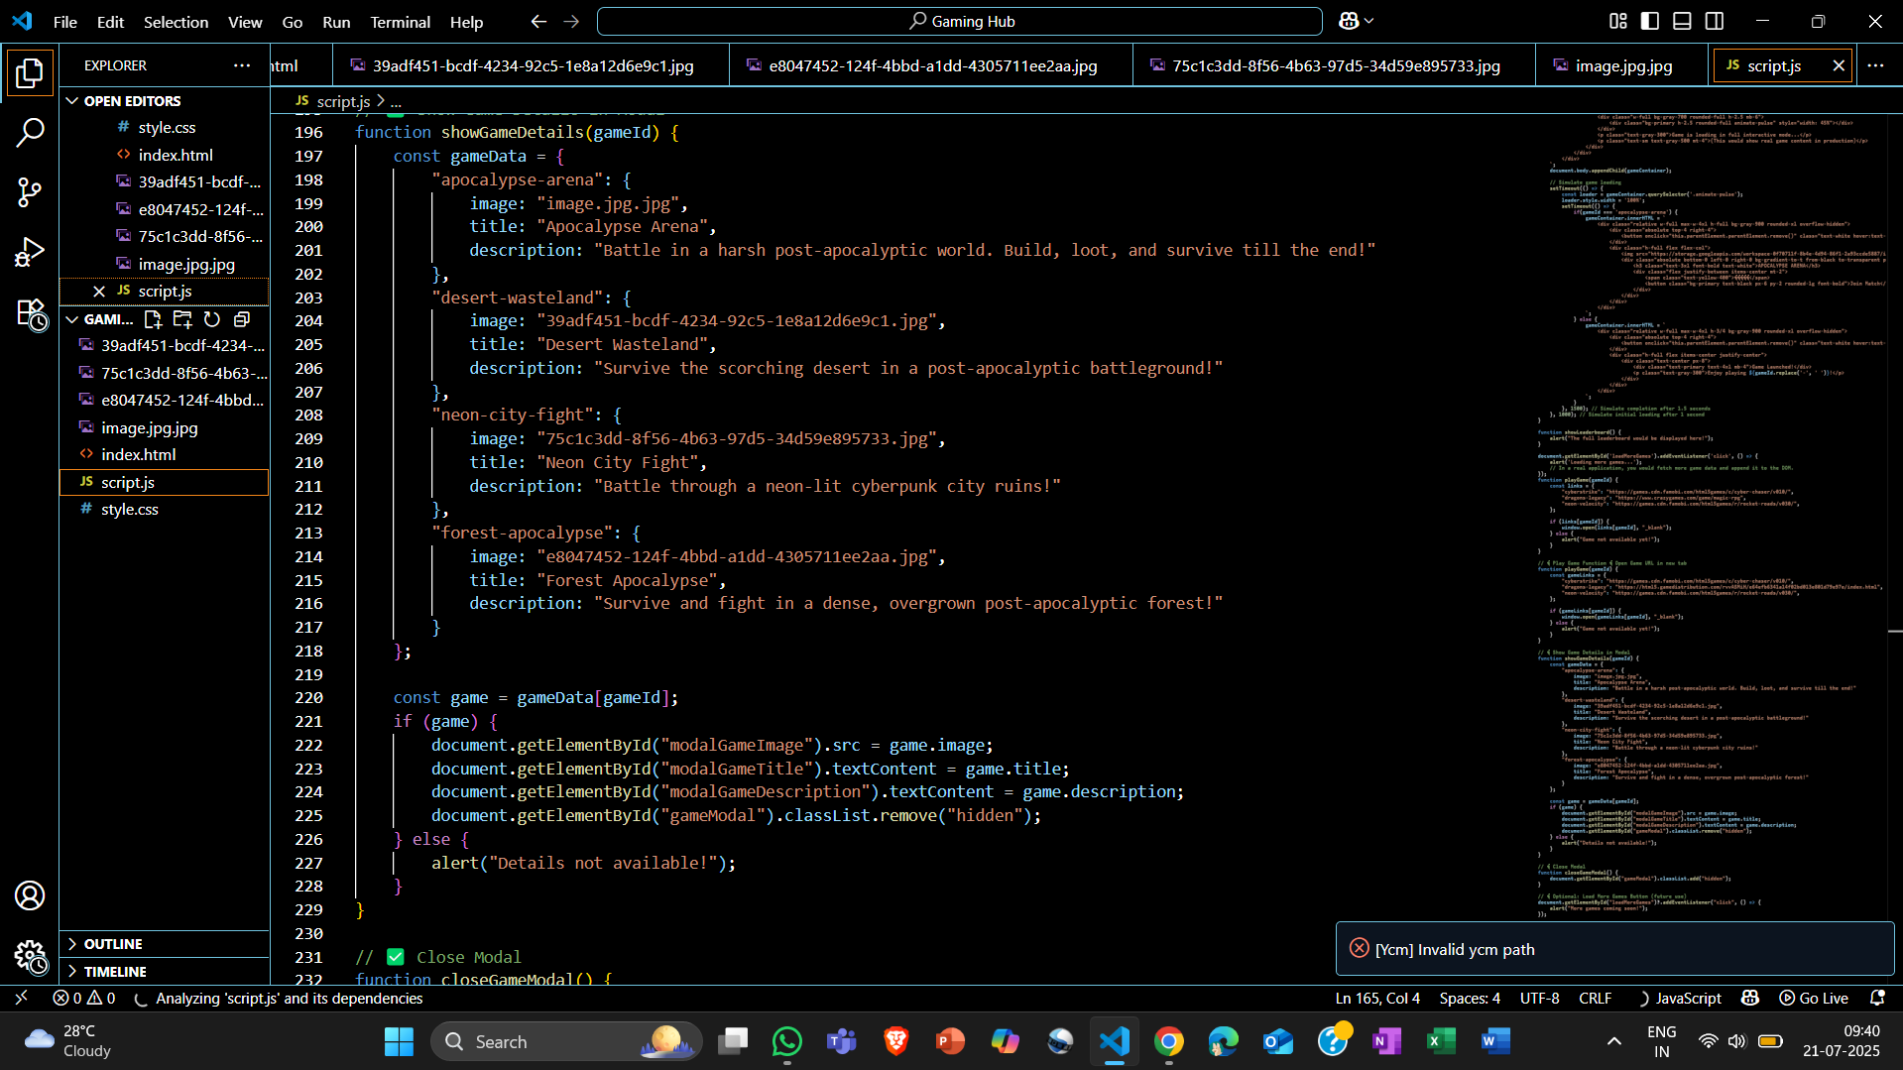Expand the TIMELINE section
Screen dimensions: 1903x1070
point(115,972)
